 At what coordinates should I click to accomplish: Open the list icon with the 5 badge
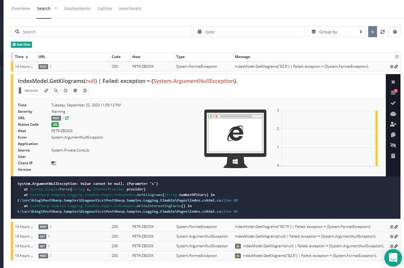point(393,92)
